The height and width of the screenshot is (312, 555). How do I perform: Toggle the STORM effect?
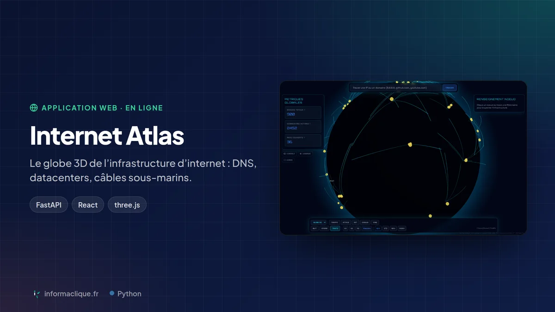coord(324,228)
